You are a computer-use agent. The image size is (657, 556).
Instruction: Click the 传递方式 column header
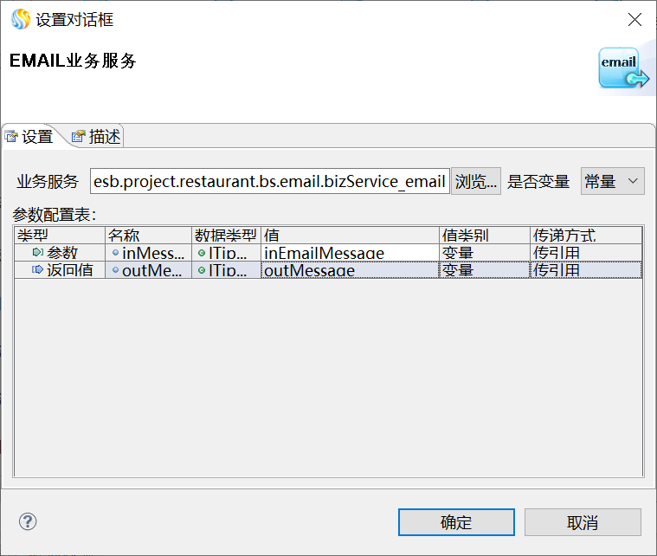click(585, 236)
